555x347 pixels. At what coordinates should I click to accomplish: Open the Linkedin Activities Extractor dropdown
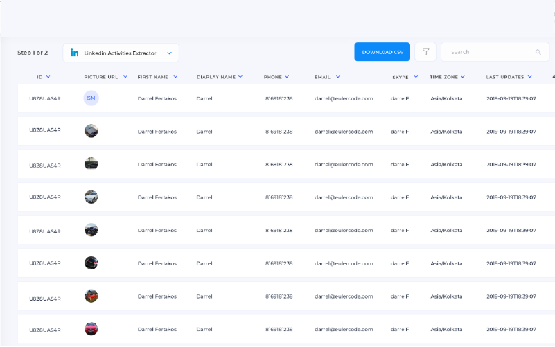[x=121, y=53]
